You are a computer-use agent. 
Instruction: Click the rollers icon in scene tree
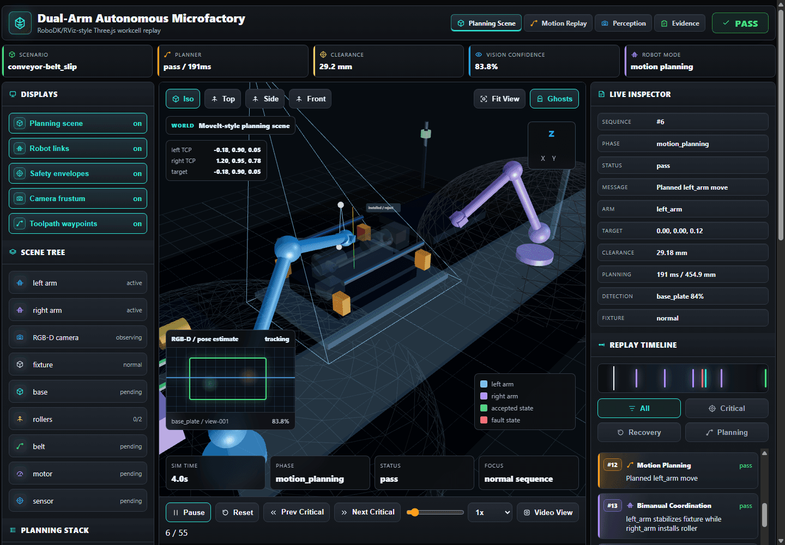click(x=20, y=419)
